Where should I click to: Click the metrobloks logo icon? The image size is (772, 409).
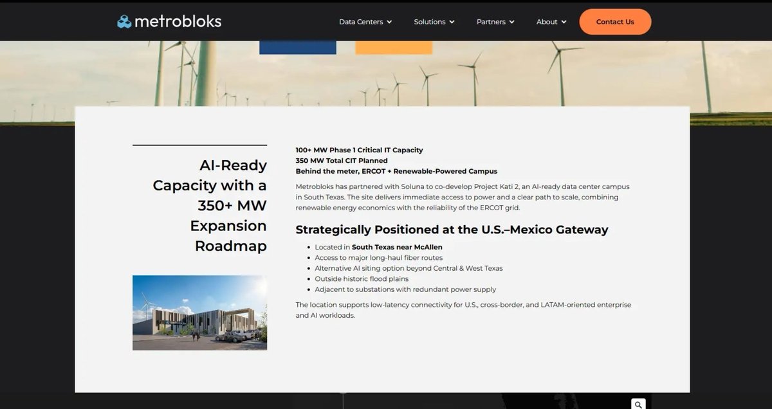[x=124, y=21]
